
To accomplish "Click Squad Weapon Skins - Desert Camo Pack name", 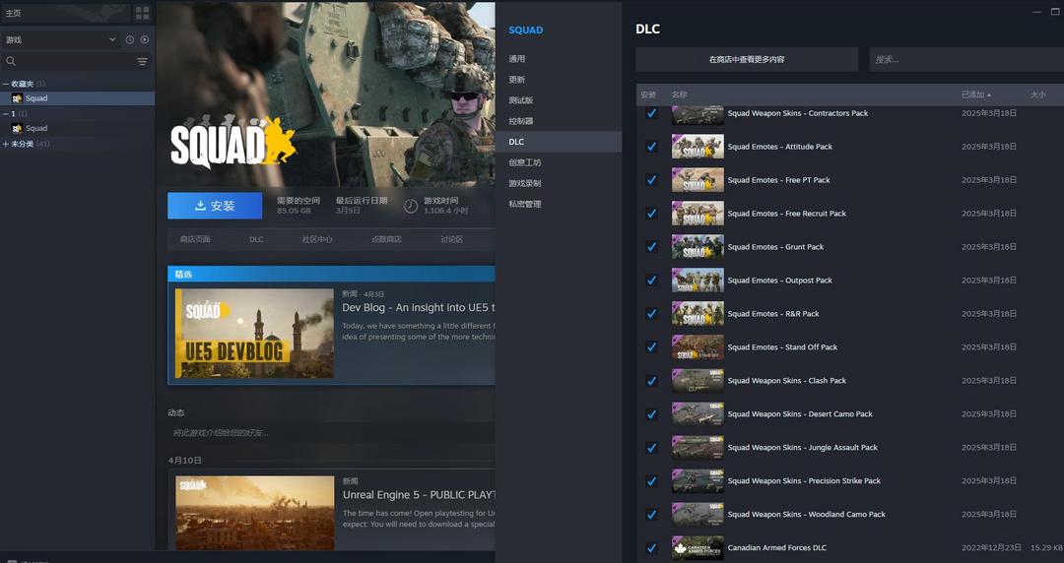I will pyautogui.click(x=800, y=413).
